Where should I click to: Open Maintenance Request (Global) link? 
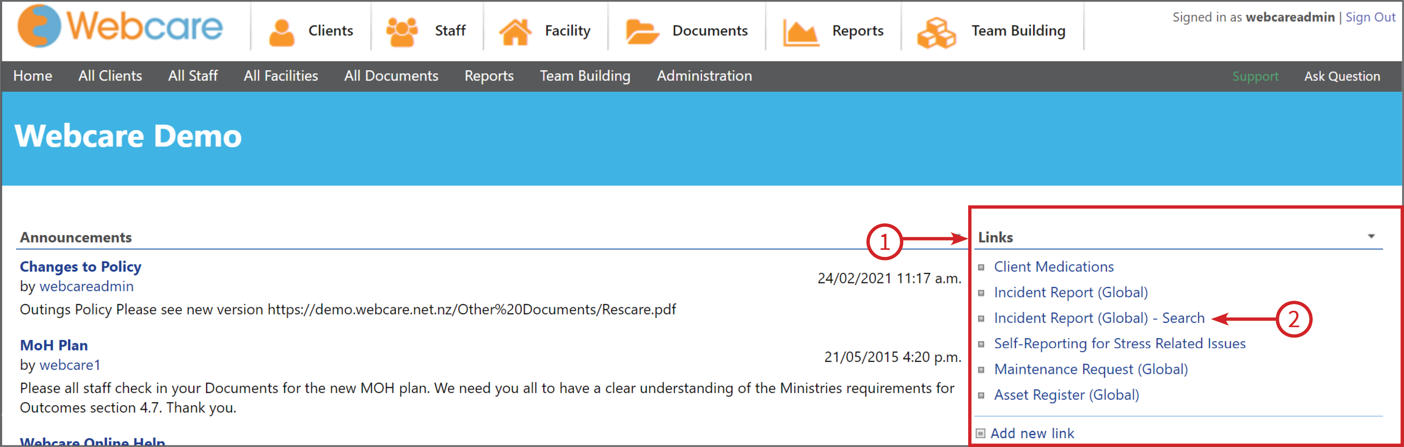(x=1091, y=369)
